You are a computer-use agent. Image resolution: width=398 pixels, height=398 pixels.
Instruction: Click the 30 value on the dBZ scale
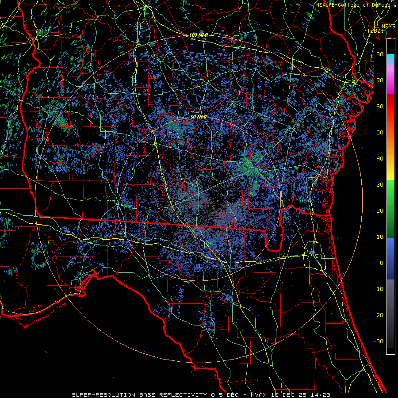[x=380, y=184]
